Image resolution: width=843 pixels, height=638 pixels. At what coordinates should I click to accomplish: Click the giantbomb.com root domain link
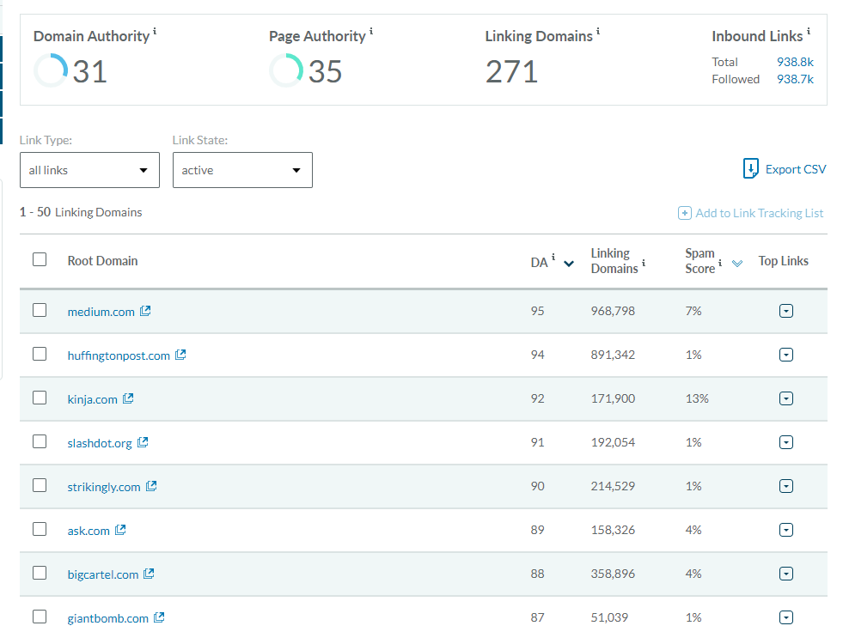(108, 618)
